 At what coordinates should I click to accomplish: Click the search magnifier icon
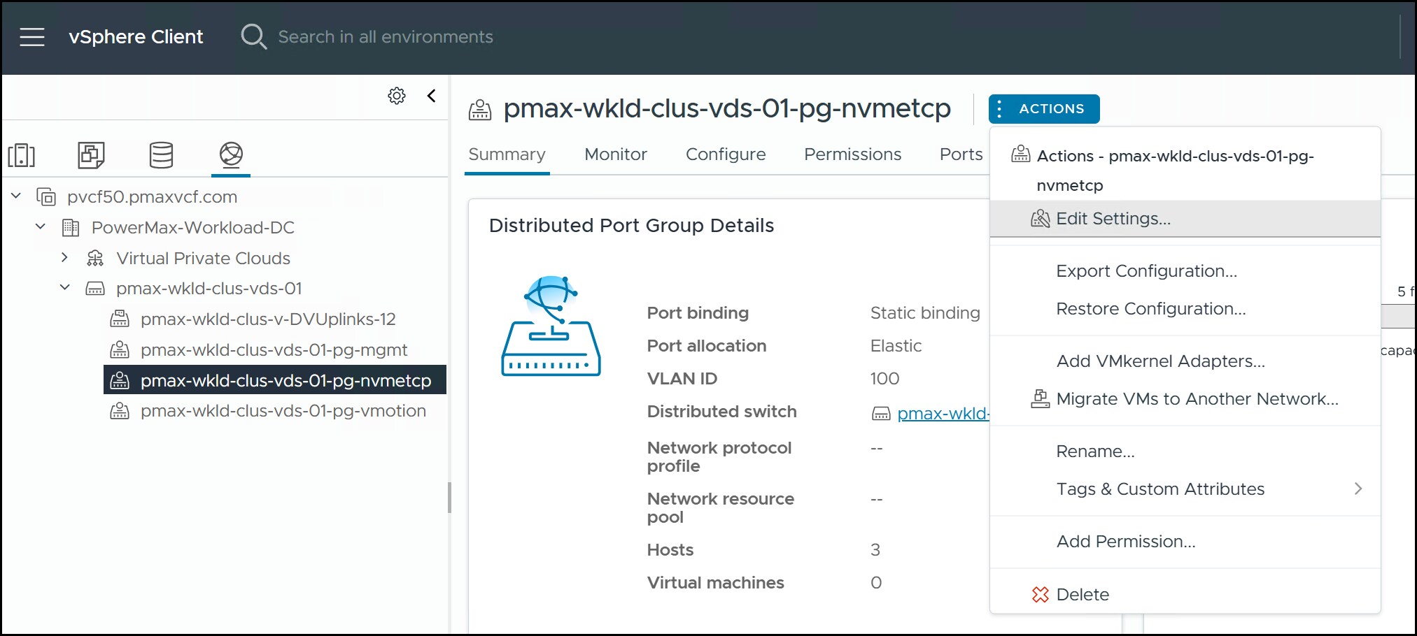(253, 36)
